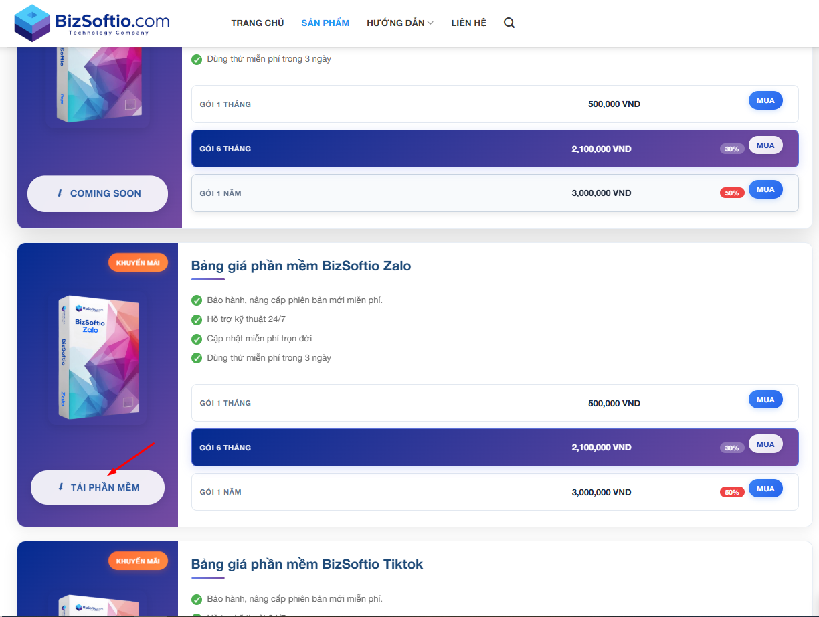
Task: Click green checkmark beside Hỗ trợ kỹ thuật 24/7
Action: click(197, 319)
